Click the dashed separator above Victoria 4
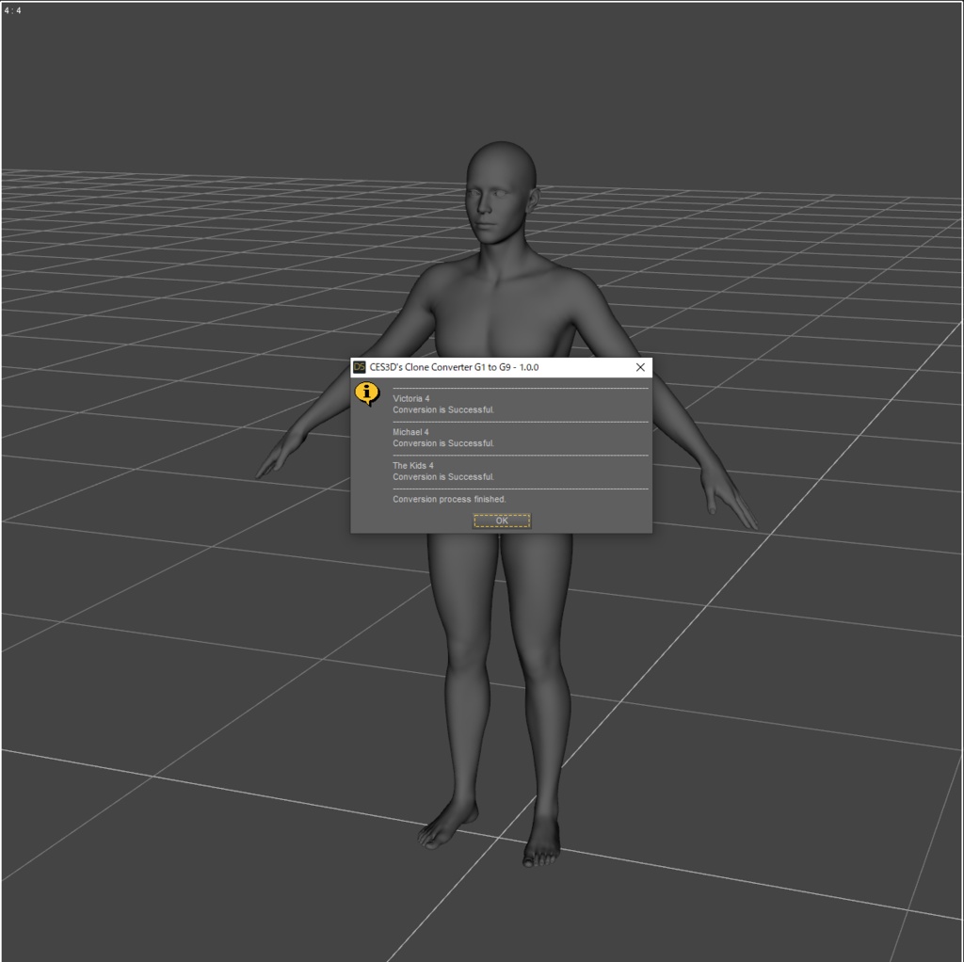Screen dimensions: 964x962 tap(518, 386)
